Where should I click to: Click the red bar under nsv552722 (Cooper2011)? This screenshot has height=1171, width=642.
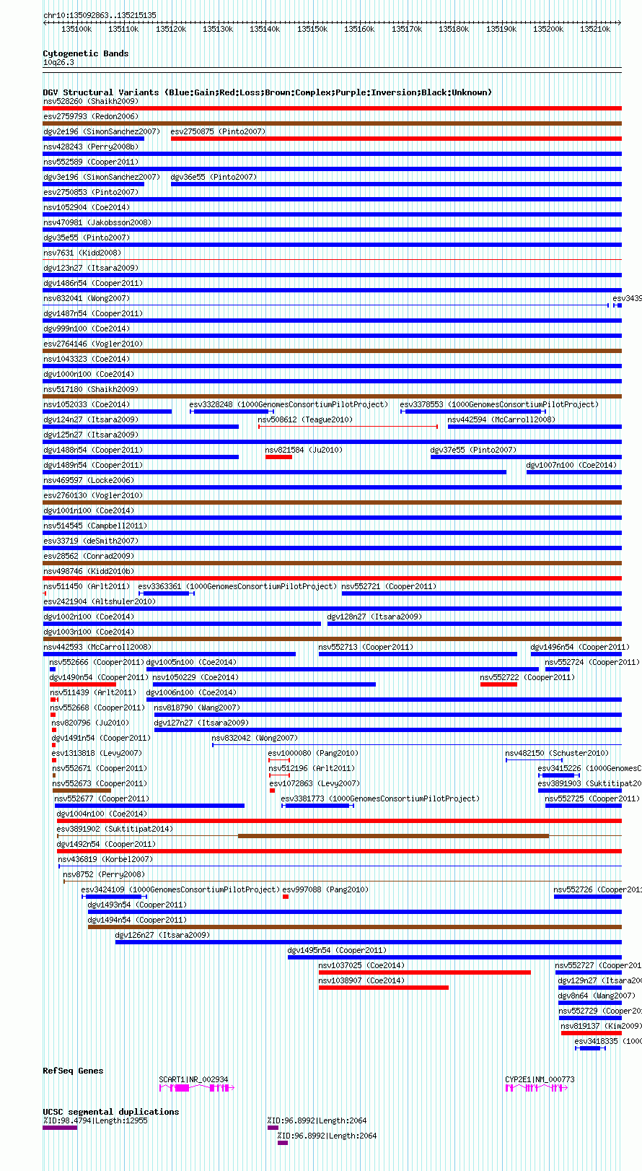pyautogui.click(x=498, y=684)
